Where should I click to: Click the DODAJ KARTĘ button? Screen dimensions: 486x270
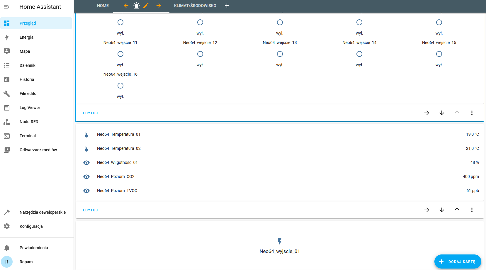[458, 261]
